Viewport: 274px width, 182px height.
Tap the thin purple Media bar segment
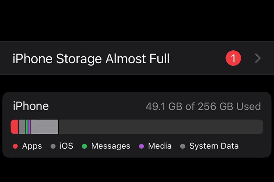30,127
